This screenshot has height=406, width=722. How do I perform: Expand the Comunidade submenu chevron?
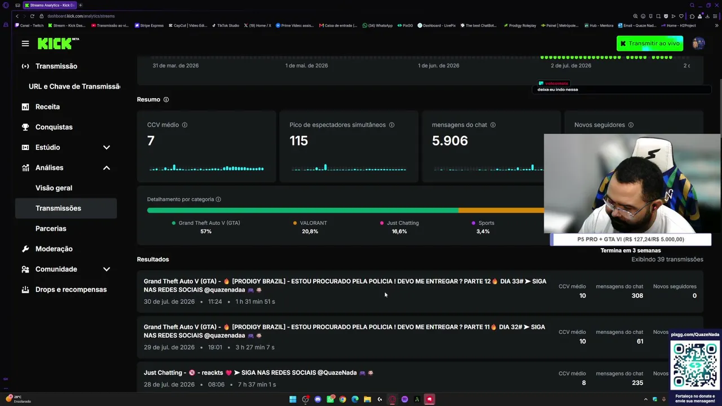(107, 269)
